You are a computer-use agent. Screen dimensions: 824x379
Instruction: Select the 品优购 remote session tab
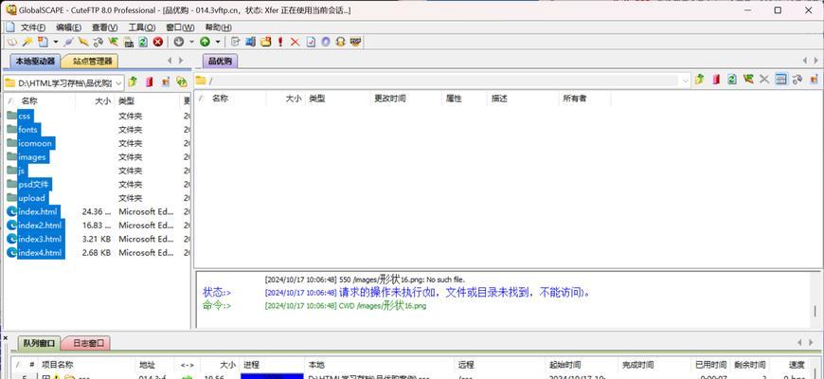click(x=220, y=62)
